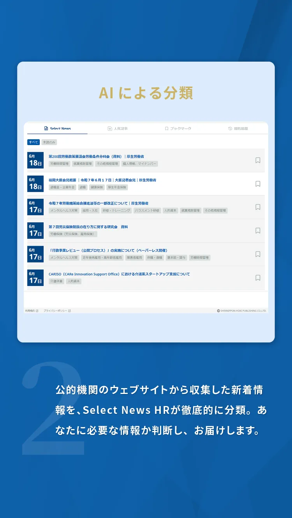Click the 障害者雇用 tag
Viewport: 292px width, 518px height.
pos(134,257)
